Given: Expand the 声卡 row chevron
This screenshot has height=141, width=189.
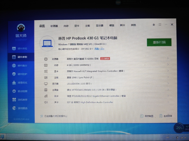Looking at the screenshot, I should 168,102.
